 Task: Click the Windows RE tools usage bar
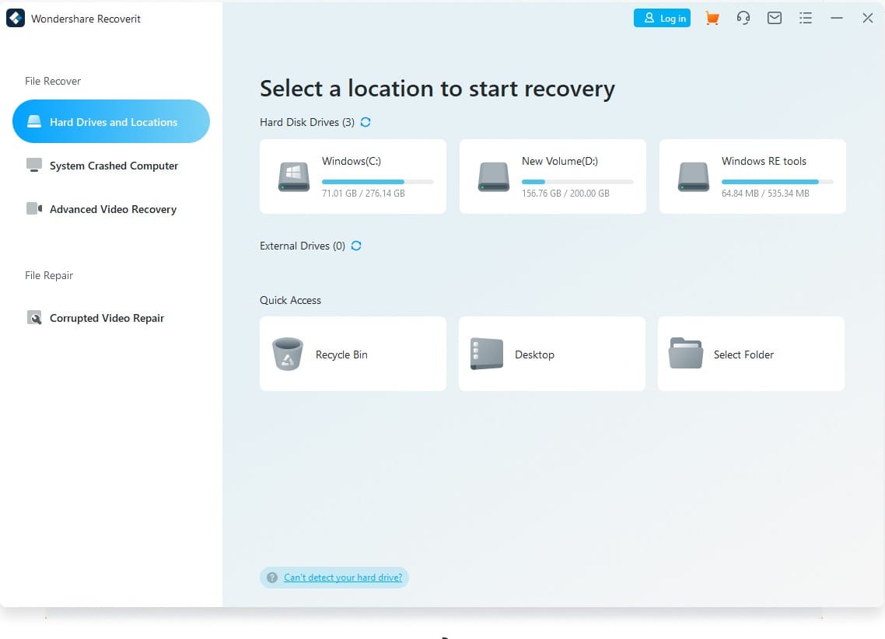click(x=777, y=182)
